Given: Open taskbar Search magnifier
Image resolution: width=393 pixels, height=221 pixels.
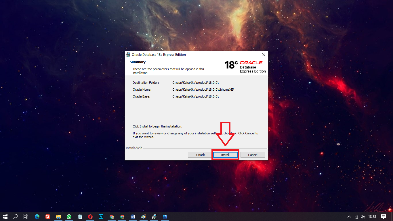Looking at the screenshot, I should pyautogui.click(x=16, y=217).
